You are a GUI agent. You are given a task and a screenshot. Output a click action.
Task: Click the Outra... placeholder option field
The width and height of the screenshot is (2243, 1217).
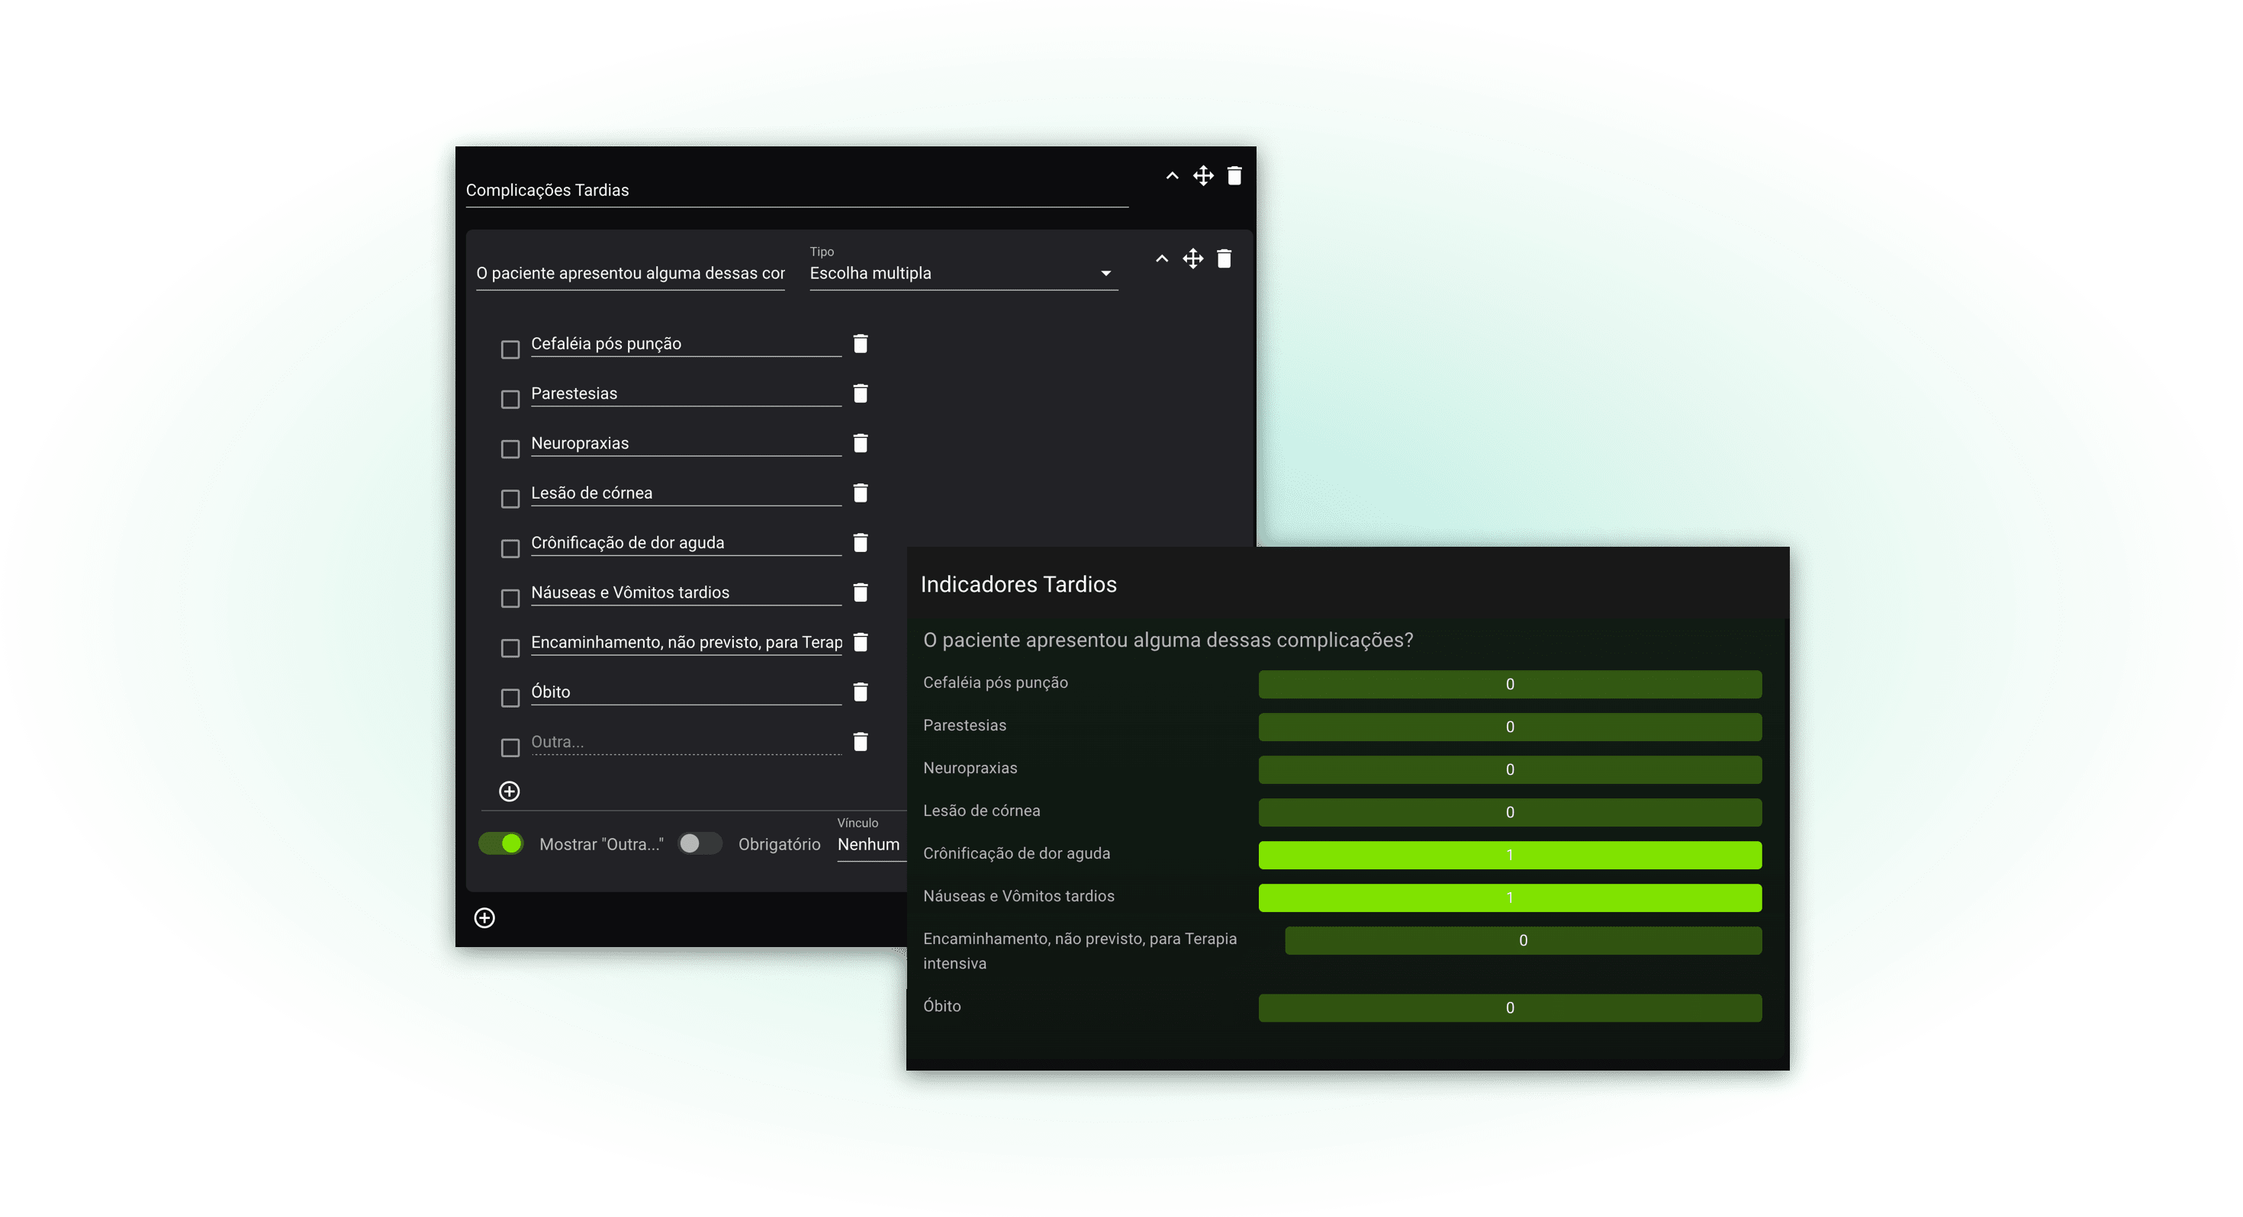click(x=686, y=742)
